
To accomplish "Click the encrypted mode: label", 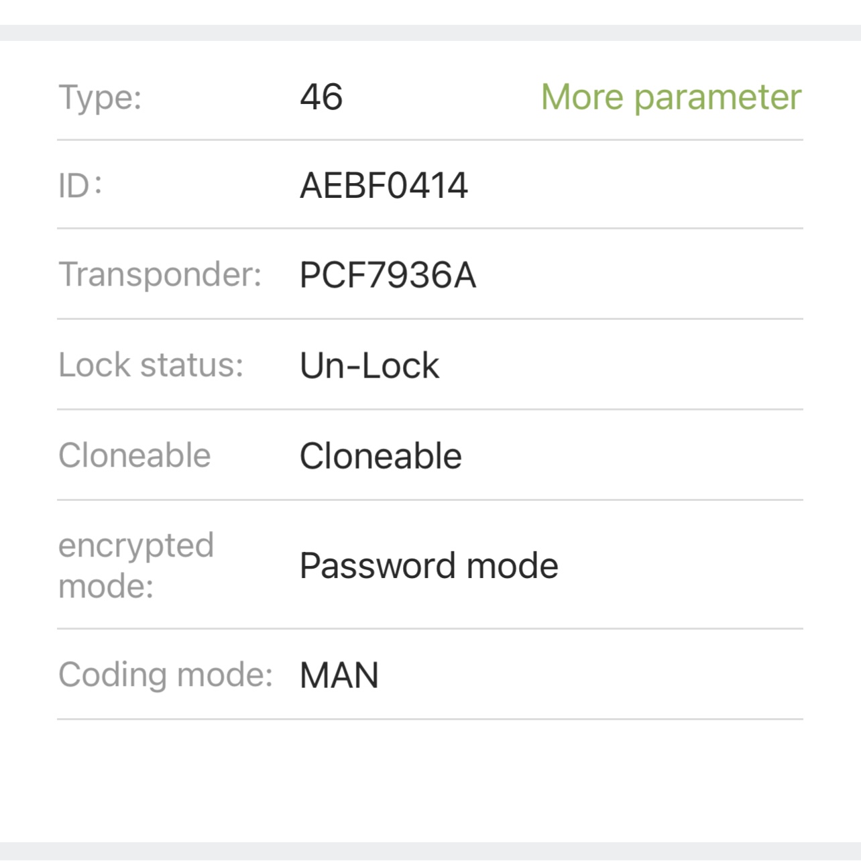I will pyautogui.click(x=136, y=565).
